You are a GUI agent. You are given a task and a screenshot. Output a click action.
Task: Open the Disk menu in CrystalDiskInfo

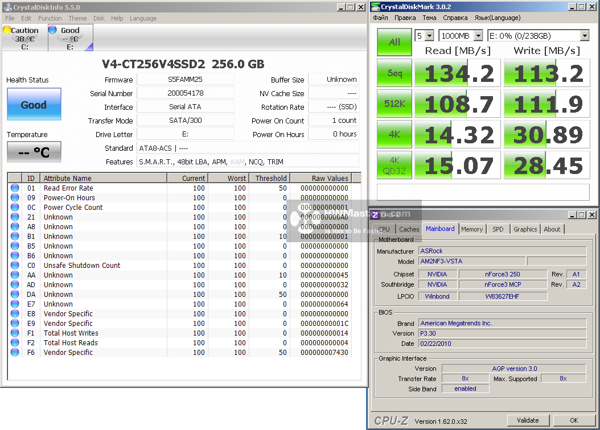(98, 18)
